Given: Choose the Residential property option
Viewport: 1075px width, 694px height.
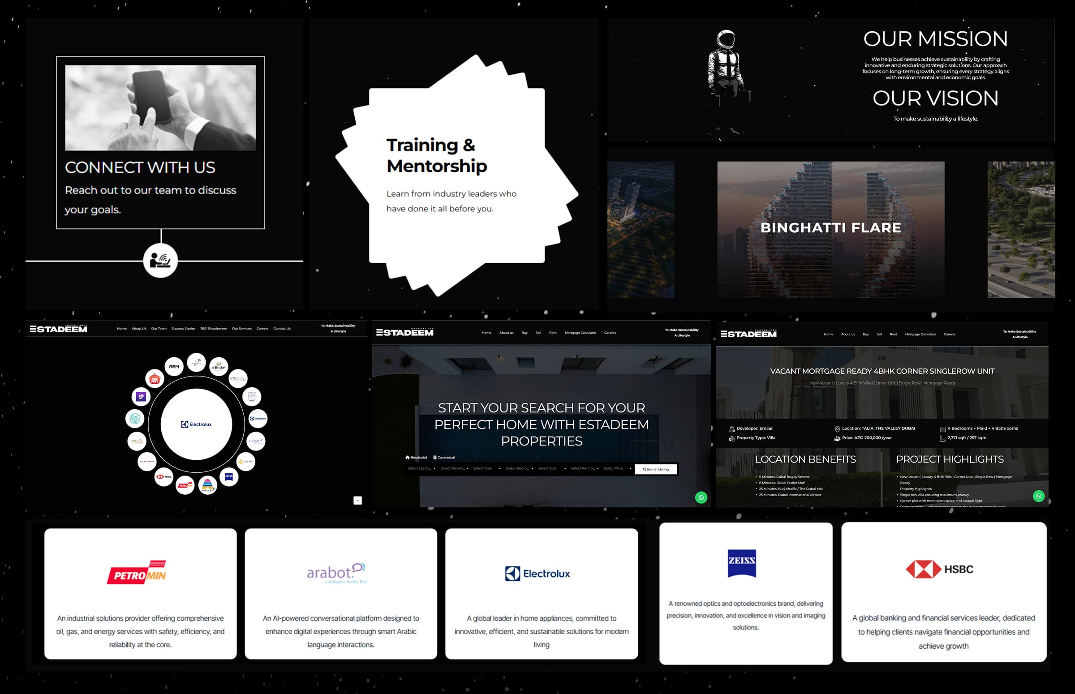Looking at the screenshot, I should pyautogui.click(x=416, y=458).
